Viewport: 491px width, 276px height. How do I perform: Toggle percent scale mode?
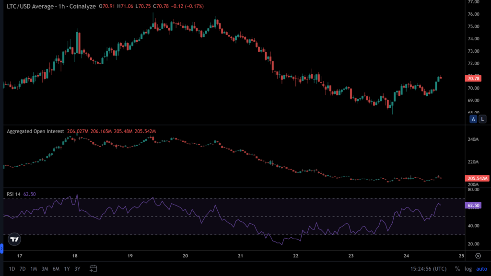click(x=457, y=269)
